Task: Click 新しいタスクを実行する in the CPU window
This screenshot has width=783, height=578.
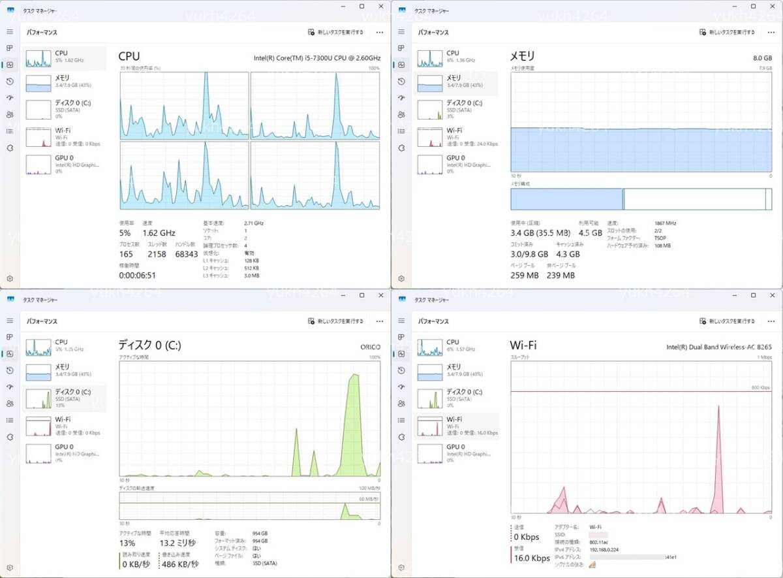Action: coord(335,32)
